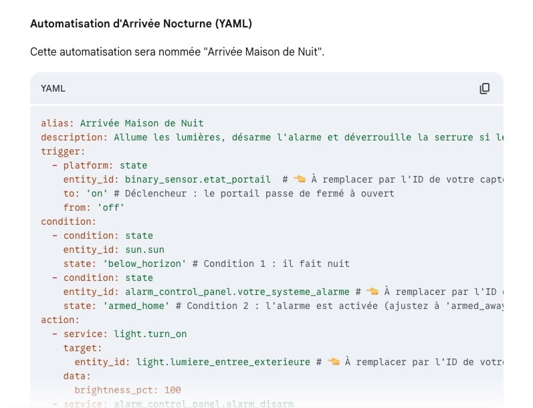The height and width of the screenshot is (408, 533).
Task: Click the from: 'off' line
Action: (x=94, y=207)
